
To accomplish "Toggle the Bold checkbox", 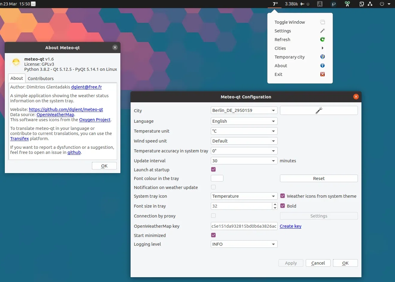I will coord(282,206).
